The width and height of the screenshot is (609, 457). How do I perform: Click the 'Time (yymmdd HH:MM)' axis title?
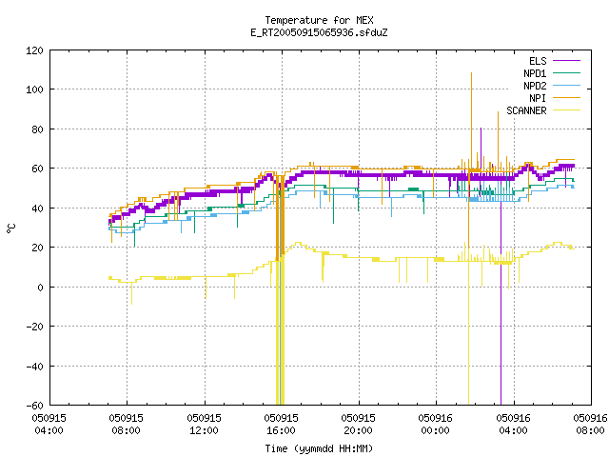[319, 448]
